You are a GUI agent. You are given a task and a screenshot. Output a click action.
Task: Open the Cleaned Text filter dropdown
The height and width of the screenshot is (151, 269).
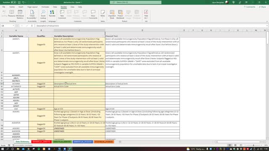point(178,36)
